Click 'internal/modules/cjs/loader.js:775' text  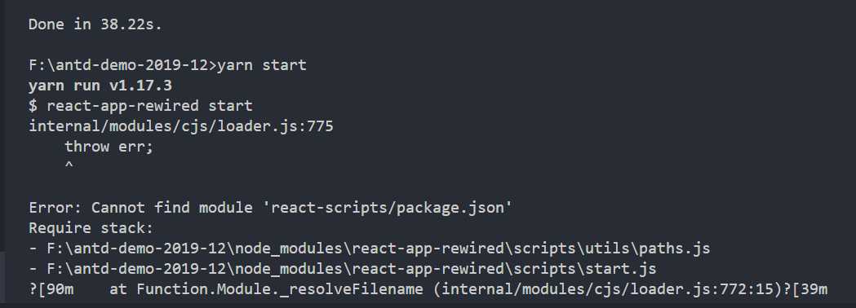[x=180, y=126]
